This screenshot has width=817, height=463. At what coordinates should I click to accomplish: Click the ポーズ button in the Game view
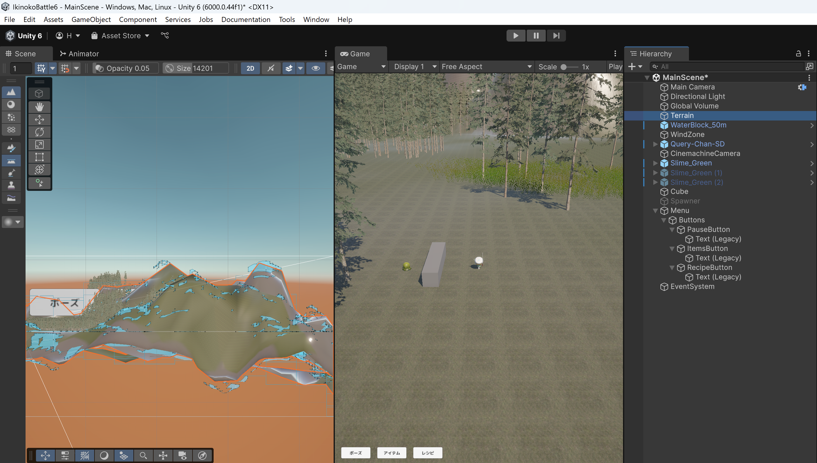(356, 453)
